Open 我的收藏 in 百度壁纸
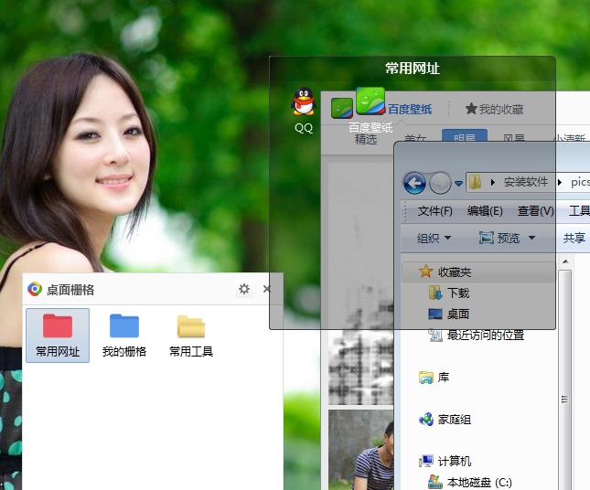This screenshot has height=490, width=590. (x=494, y=109)
